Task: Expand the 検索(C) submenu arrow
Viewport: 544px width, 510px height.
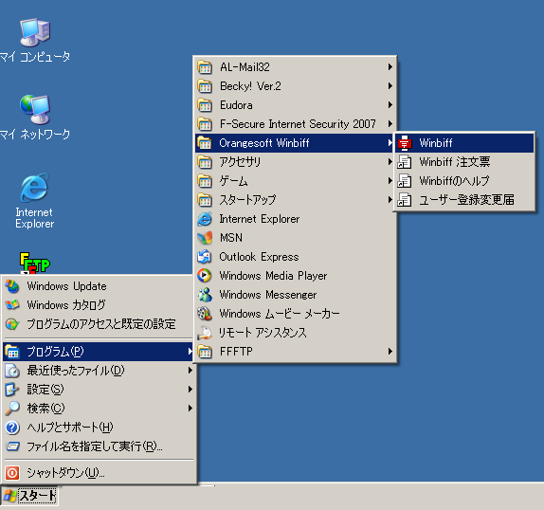Action: pos(190,409)
